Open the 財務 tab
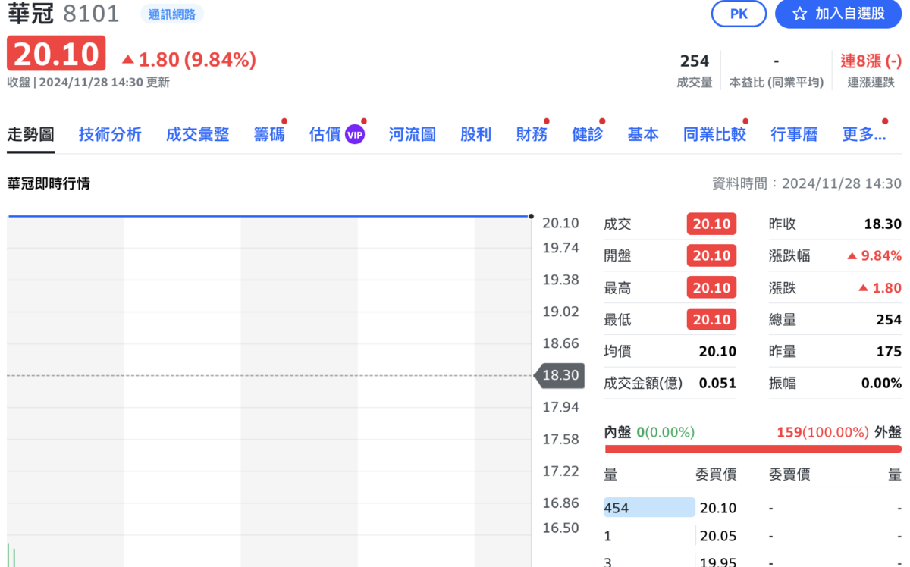The image size is (910, 567). coord(532,134)
